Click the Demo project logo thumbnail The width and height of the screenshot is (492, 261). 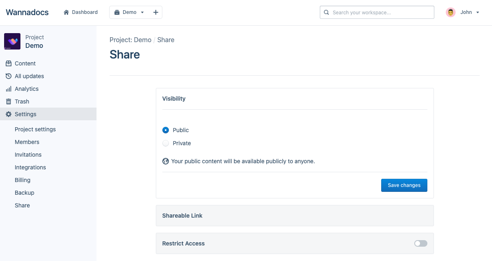12,41
